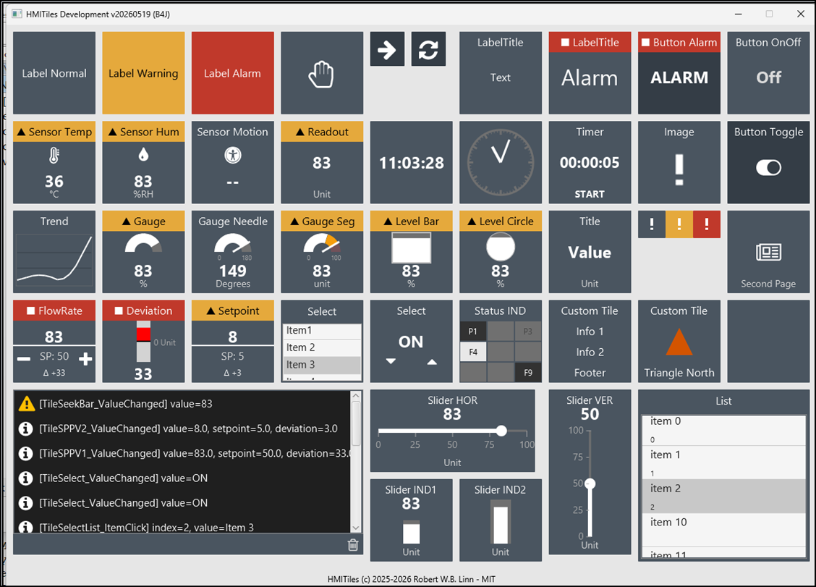Click the Gauge Seg segmented dial
This screenshot has width=816, height=587.
click(322, 243)
